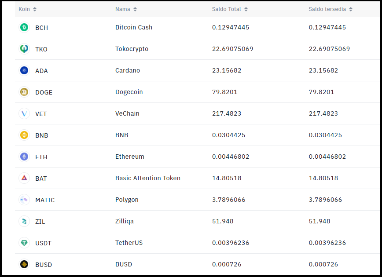Sort by the Nama column arrows
Image resolution: width=382 pixels, height=277 pixels.
coord(135,9)
